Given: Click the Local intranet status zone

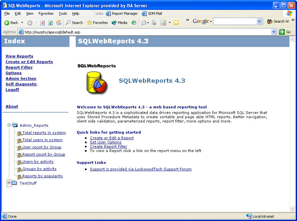Looking at the screenshot, I should pyautogui.click(x=260, y=216).
